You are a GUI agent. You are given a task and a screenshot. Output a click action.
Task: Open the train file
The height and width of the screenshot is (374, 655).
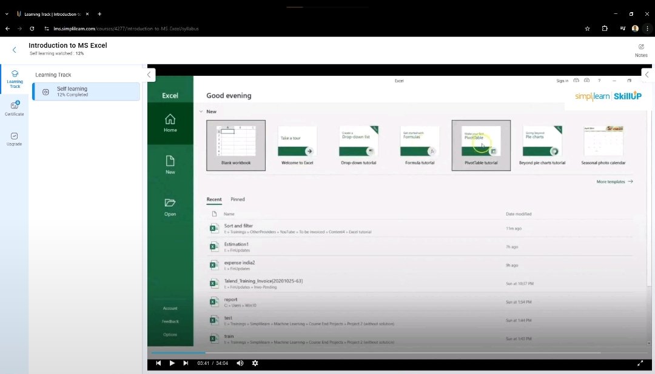pyautogui.click(x=420, y=338)
